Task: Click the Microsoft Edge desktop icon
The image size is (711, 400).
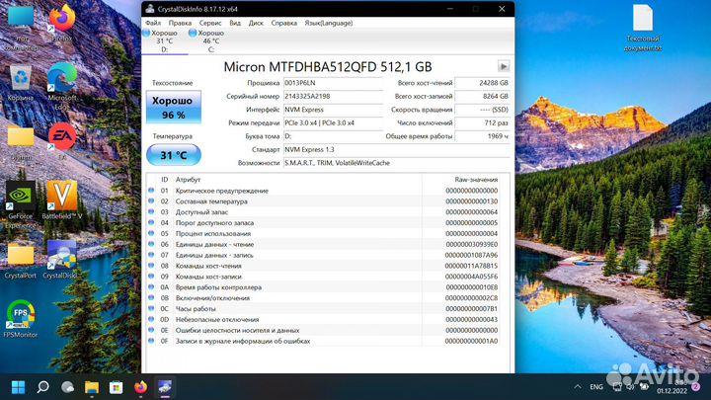Action: [62, 86]
